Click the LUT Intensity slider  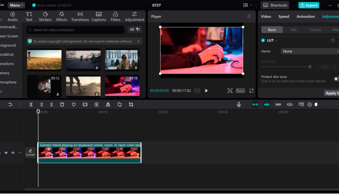coord(286,66)
